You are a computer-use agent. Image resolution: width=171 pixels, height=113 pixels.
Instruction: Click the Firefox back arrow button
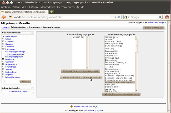click(x=4, y=17)
